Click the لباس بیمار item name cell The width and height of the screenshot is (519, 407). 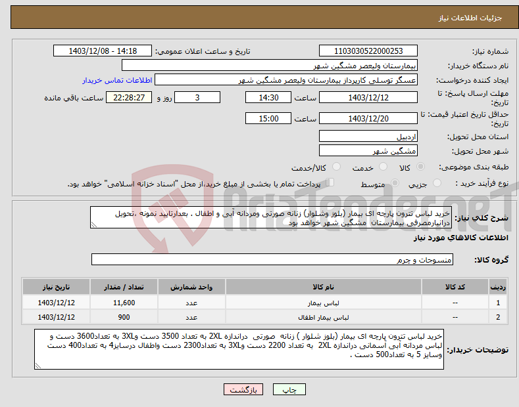pos(324,303)
